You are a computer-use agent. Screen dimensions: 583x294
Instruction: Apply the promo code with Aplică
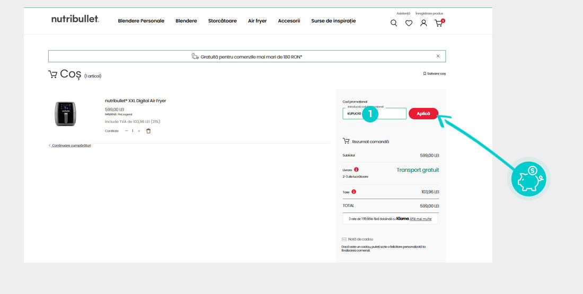[423, 113]
